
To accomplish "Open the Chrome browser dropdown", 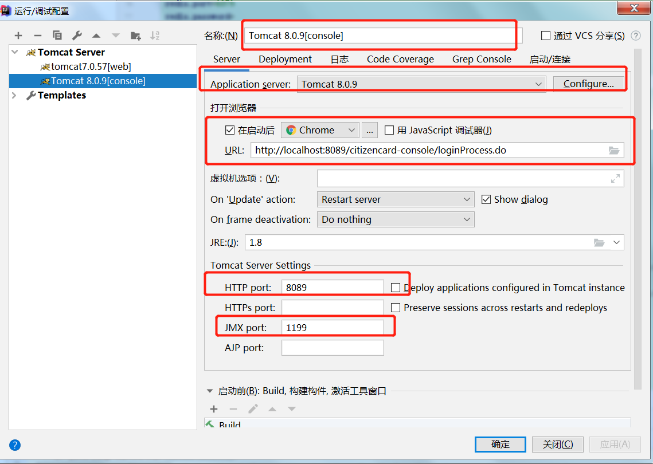I will pyautogui.click(x=320, y=130).
